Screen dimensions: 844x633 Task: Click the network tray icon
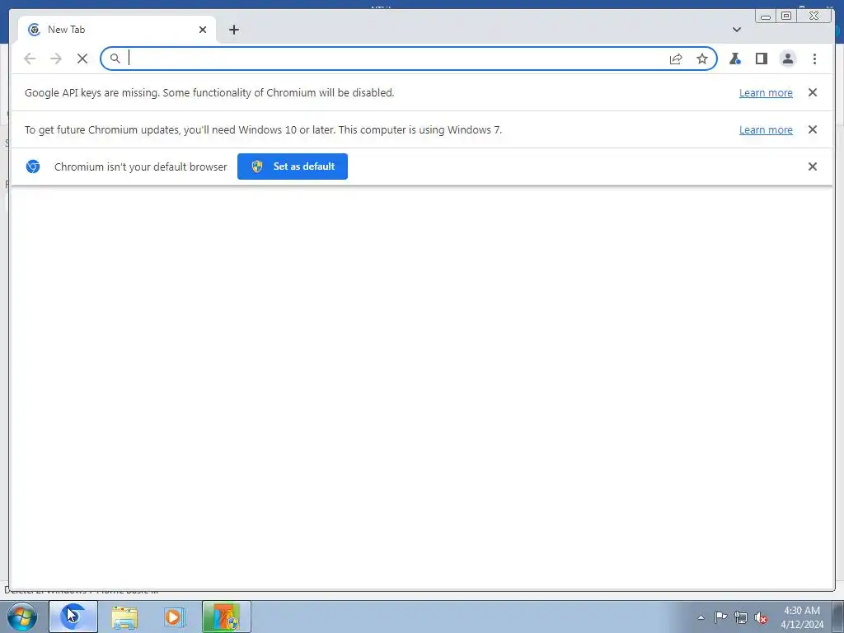pos(741,617)
